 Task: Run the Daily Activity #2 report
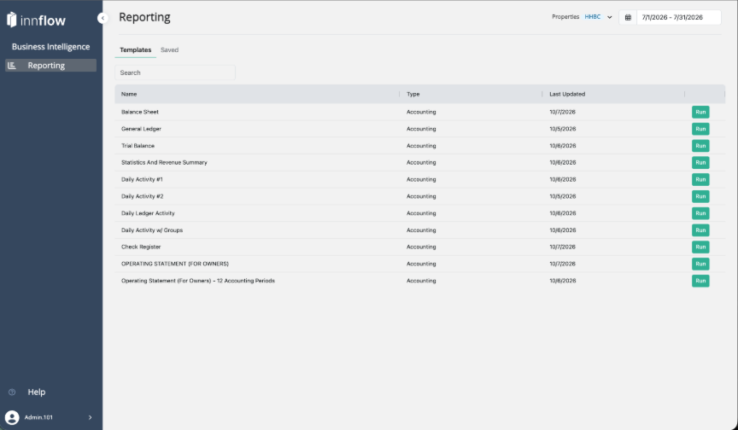700,196
